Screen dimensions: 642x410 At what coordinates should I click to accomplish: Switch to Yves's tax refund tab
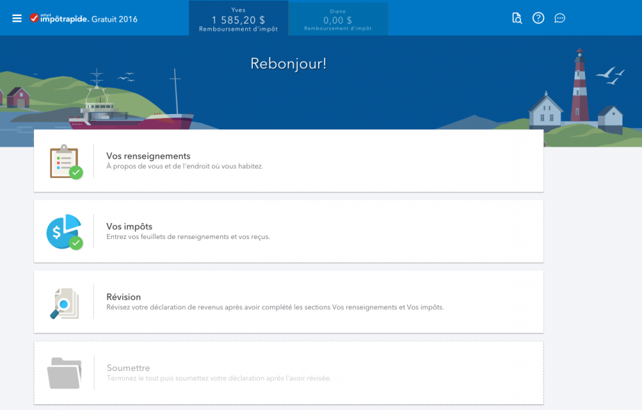(x=238, y=19)
